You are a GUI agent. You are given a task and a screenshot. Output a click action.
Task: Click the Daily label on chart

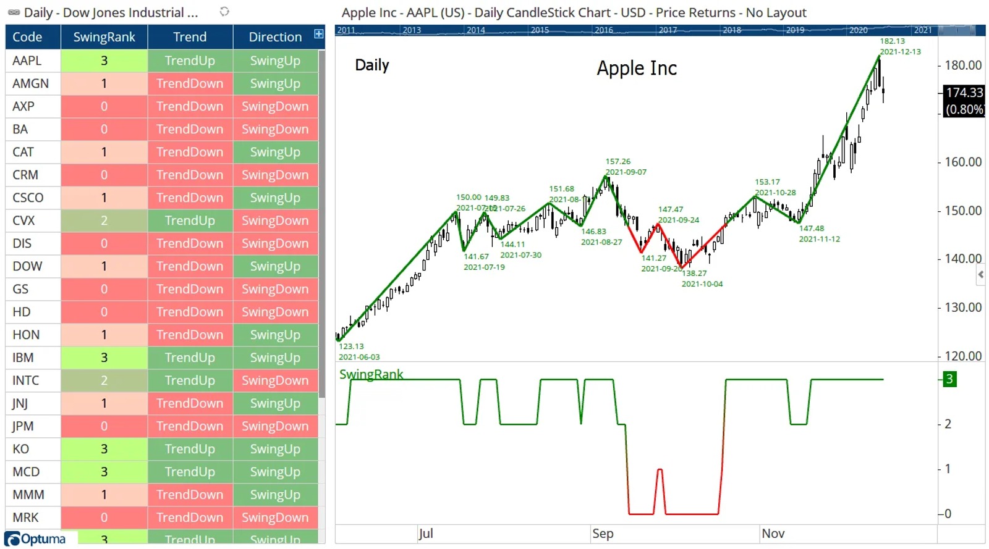pos(372,65)
